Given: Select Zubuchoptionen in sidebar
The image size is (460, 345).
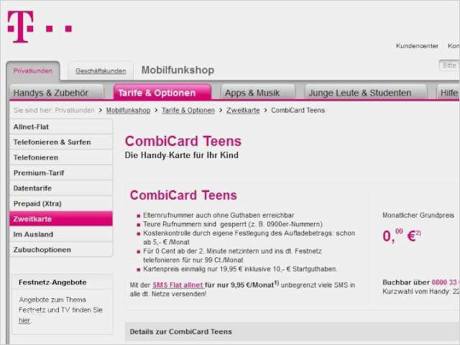Looking at the screenshot, I should (x=61, y=249).
